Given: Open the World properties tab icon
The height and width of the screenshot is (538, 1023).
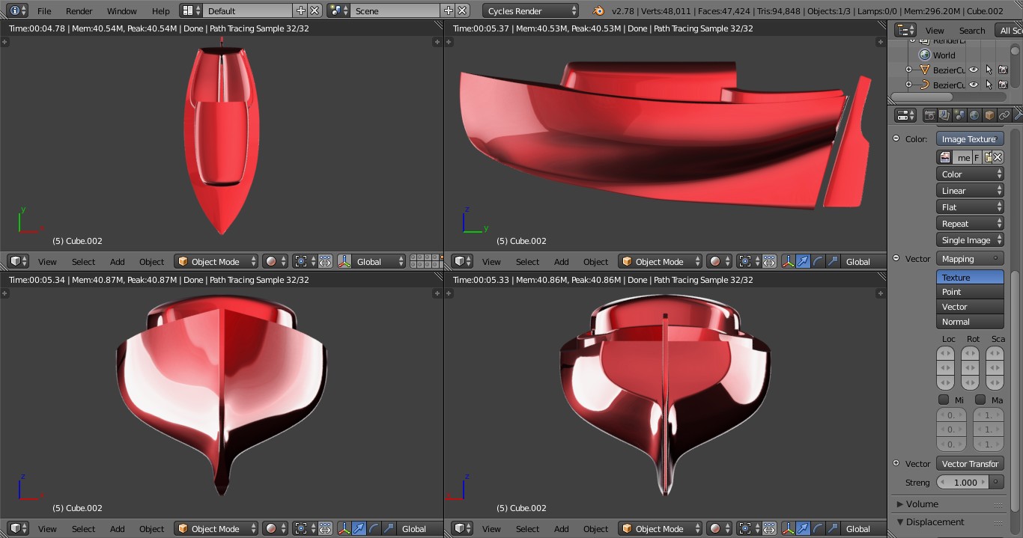Looking at the screenshot, I should tap(974, 115).
